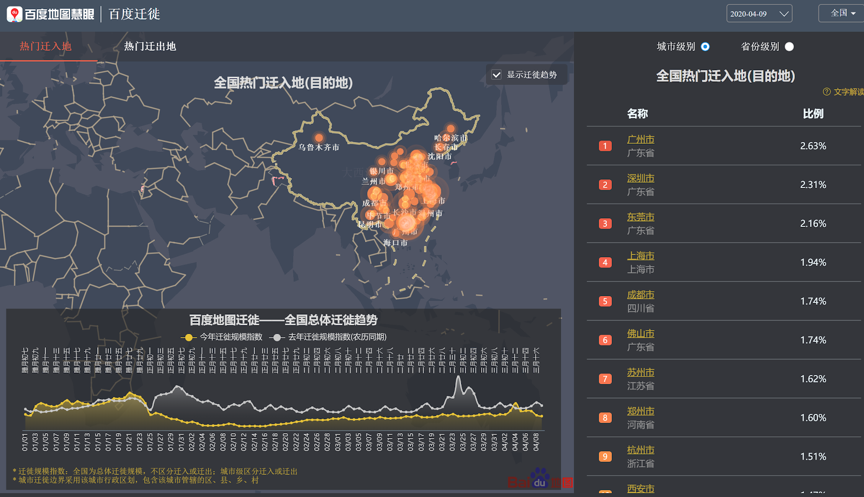This screenshot has height=497, width=864.
Task: Click the 比例 column header
Action: 813,114
